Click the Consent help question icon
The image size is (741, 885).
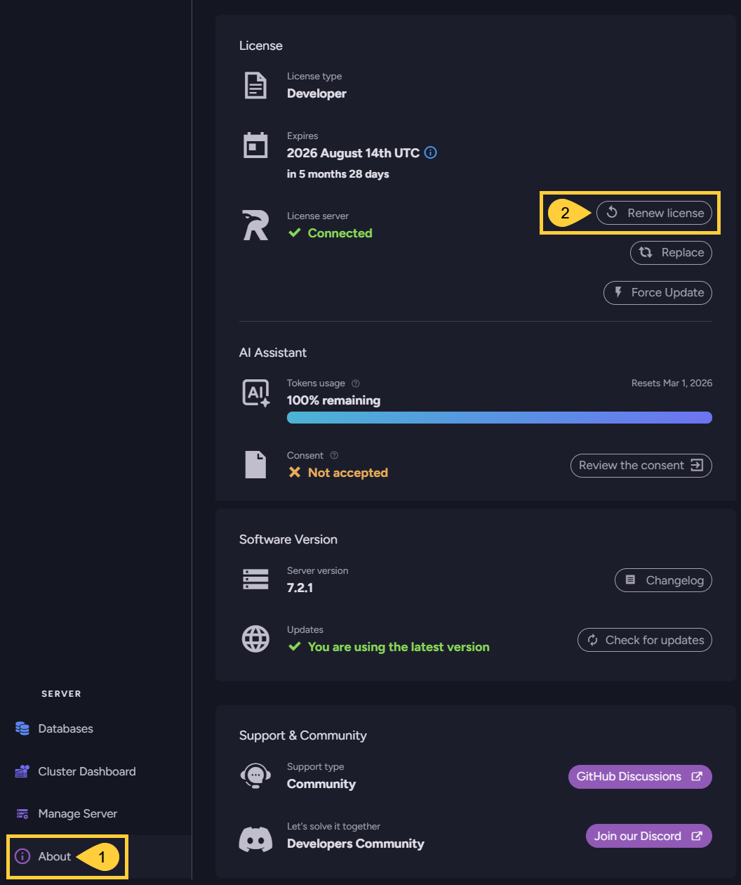334,455
